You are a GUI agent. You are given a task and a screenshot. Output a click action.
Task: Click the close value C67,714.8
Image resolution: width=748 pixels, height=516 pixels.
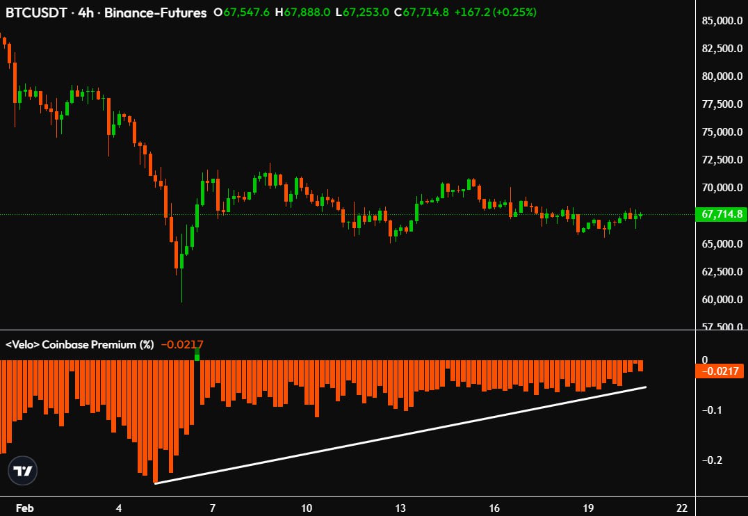(x=421, y=13)
